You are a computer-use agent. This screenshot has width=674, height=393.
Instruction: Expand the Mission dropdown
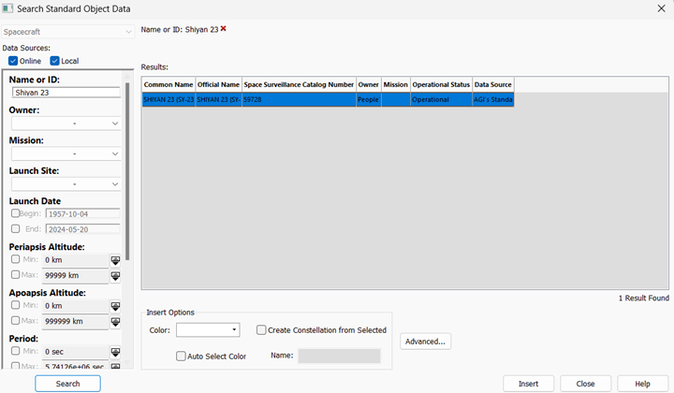pyautogui.click(x=66, y=153)
